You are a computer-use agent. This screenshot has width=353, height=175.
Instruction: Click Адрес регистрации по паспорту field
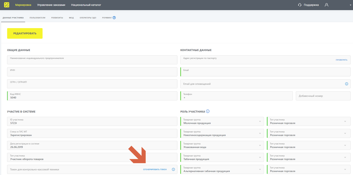tap(265, 60)
